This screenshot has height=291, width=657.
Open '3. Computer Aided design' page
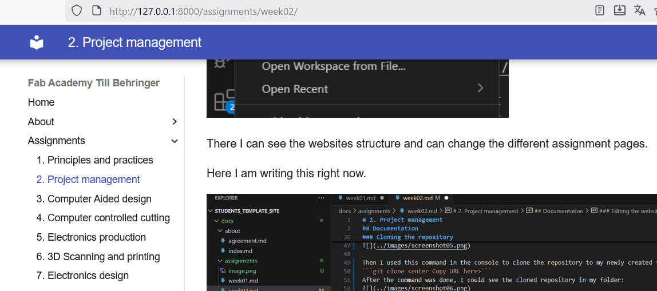pyautogui.click(x=94, y=198)
